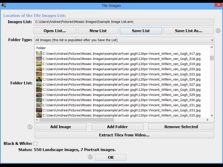
Task: Expand the Folder Type dropdown
Action: tap(212, 40)
